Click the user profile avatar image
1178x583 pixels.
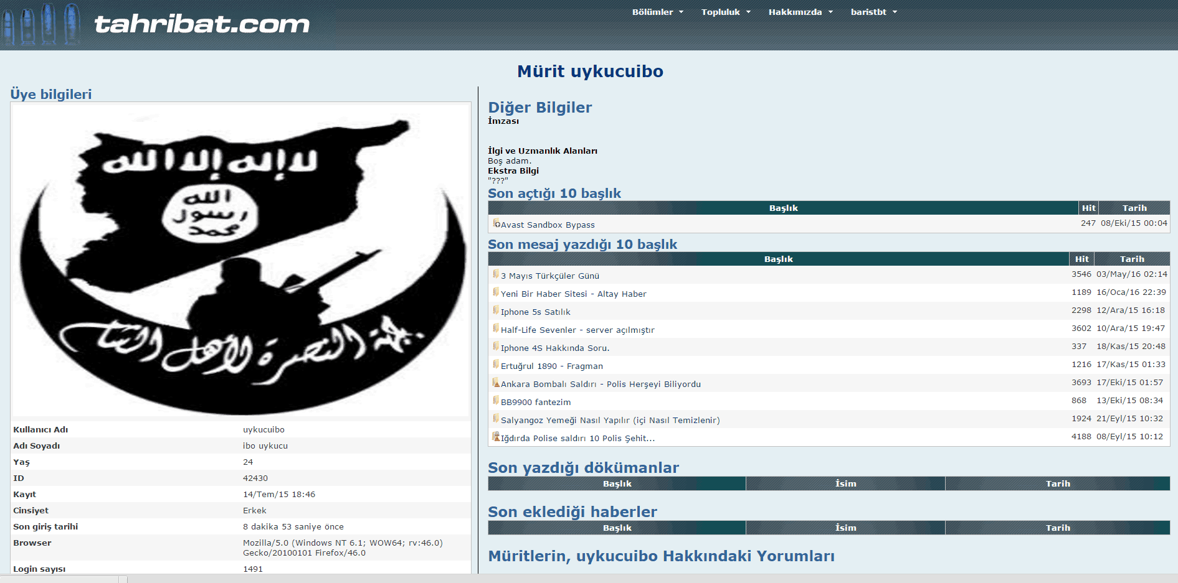[241, 260]
